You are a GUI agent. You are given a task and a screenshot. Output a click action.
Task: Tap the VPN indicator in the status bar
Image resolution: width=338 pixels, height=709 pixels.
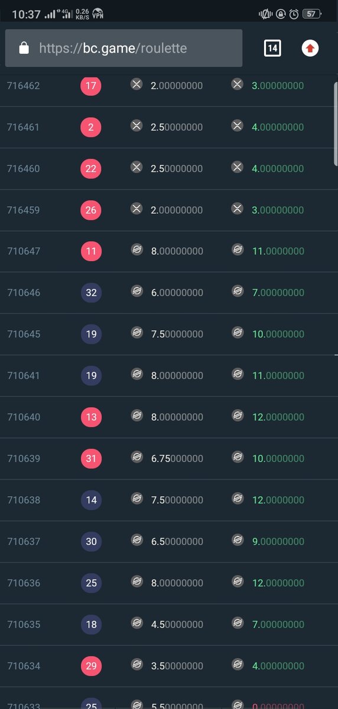pos(98,14)
